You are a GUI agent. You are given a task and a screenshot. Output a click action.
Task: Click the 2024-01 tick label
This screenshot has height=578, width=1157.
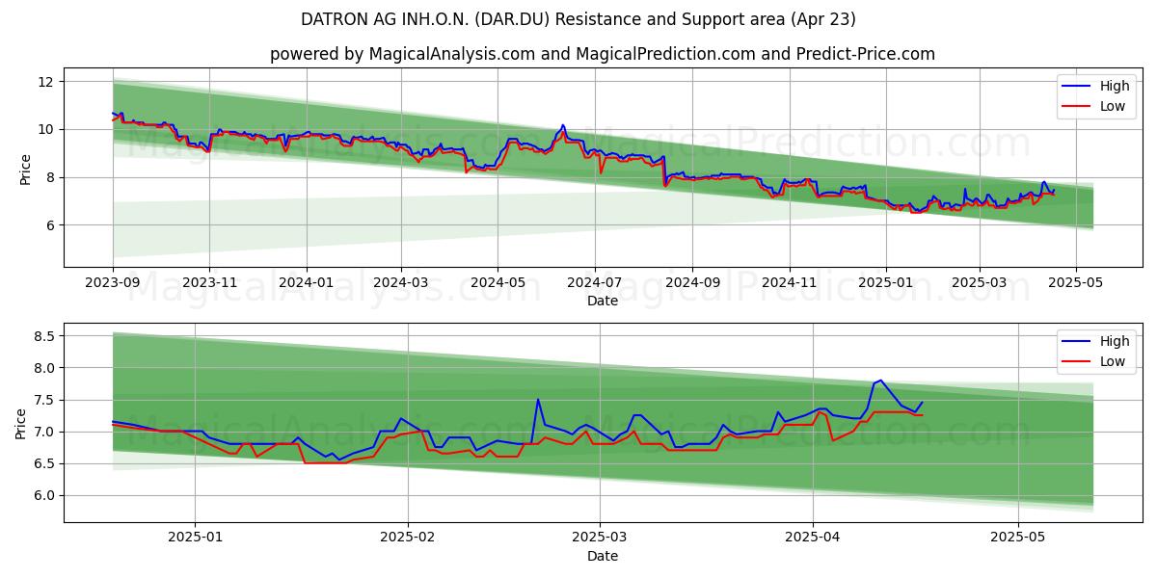pyautogui.click(x=307, y=282)
